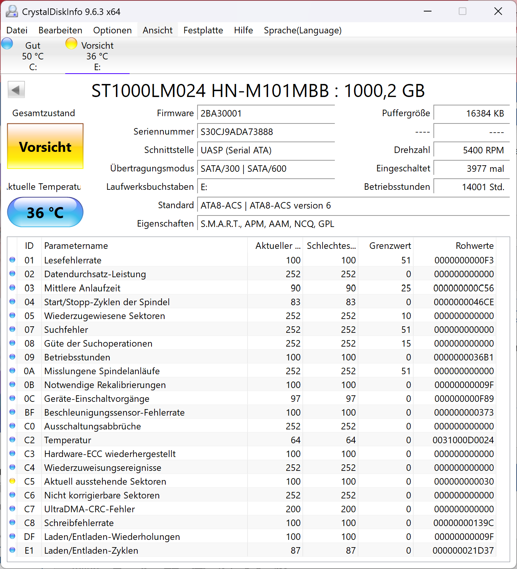Viewport: 517px width, 569px height.
Task: Click the status dot of the Temperatur row
Action: click(x=12, y=439)
